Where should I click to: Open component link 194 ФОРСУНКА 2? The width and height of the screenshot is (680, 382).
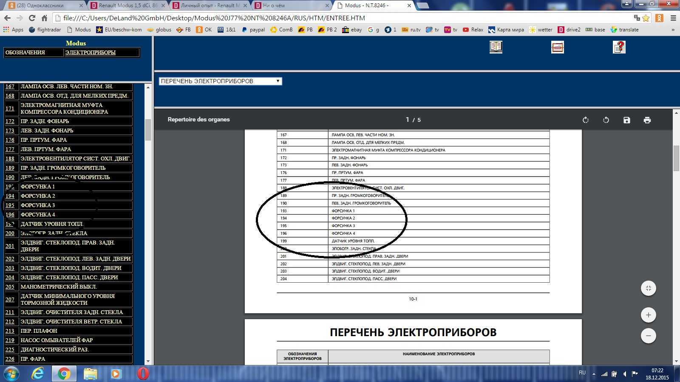click(10, 196)
